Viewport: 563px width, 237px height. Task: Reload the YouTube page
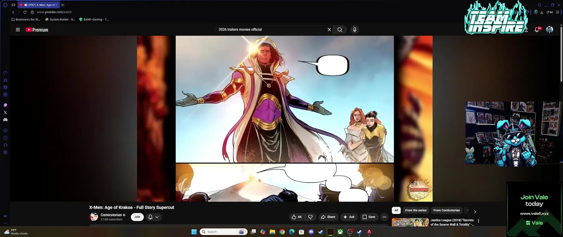pos(25,12)
